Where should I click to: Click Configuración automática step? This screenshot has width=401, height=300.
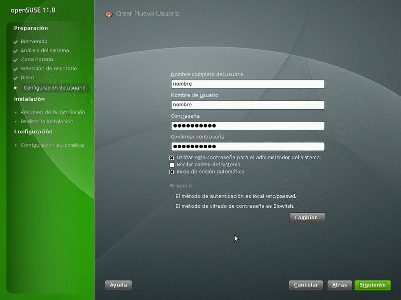tap(52, 145)
